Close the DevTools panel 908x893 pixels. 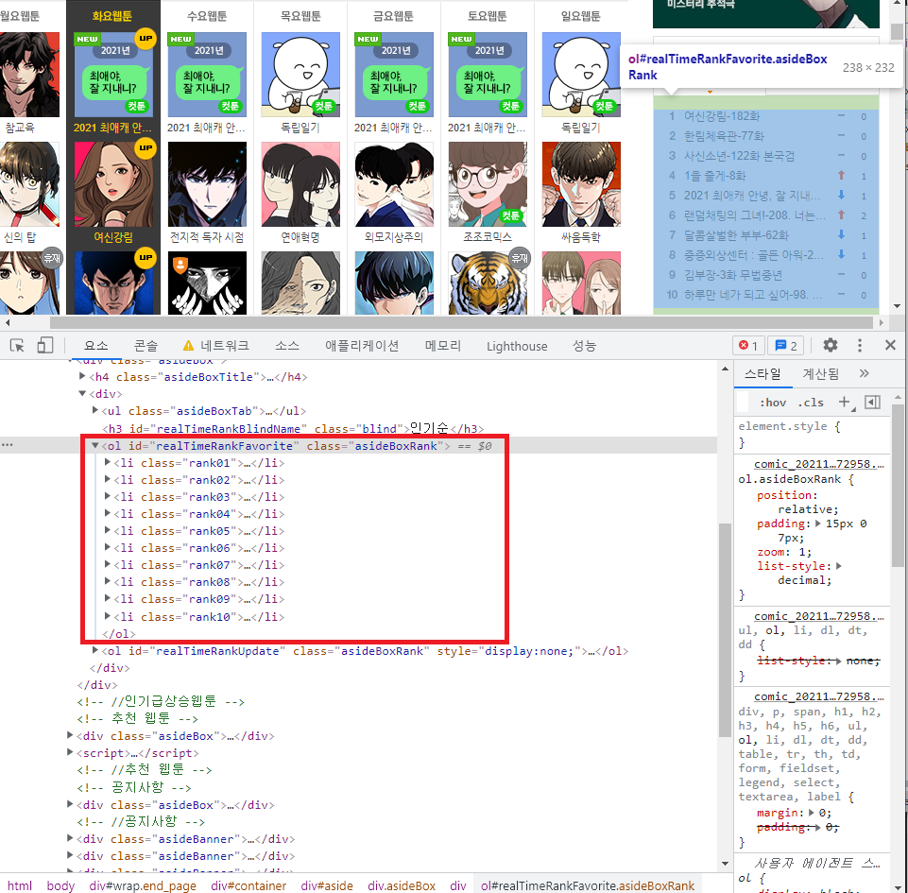pos(890,345)
